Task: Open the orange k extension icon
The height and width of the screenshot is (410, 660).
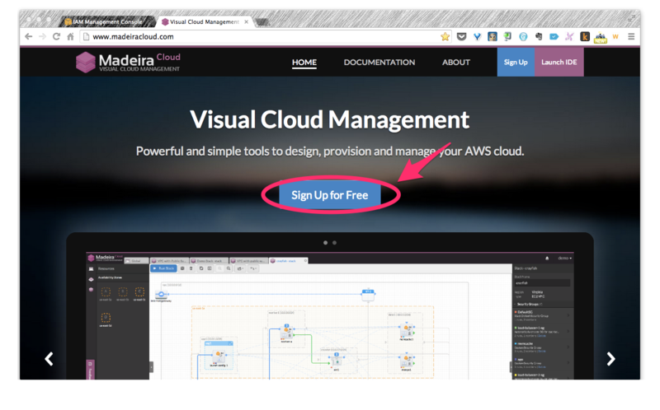Action: pyautogui.click(x=585, y=36)
